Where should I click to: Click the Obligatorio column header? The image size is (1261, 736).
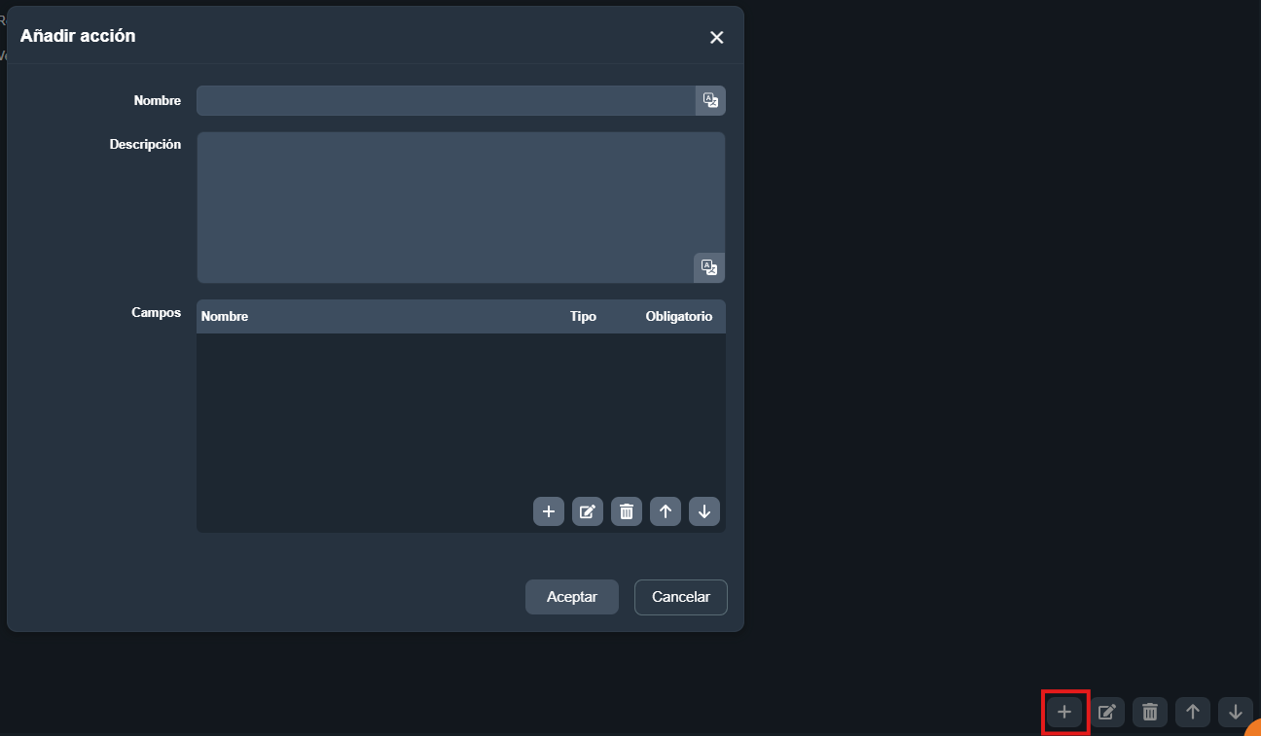679,316
